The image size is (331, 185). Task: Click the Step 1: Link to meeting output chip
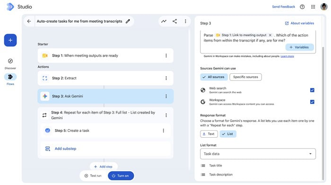[x=244, y=35]
